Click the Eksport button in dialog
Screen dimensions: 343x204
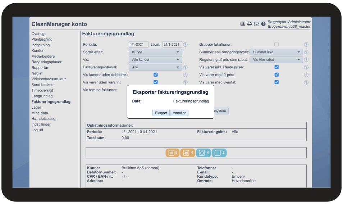coord(161,113)
